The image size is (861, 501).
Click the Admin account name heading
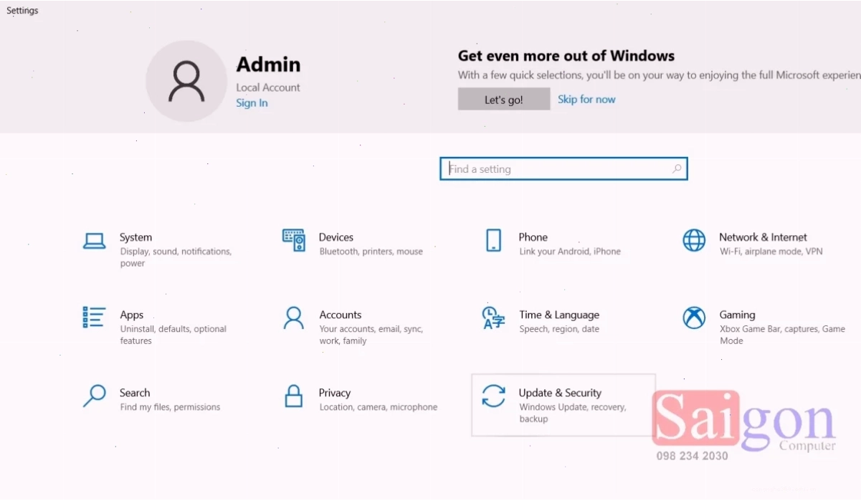pyautogui.click(x=268, y=65)
